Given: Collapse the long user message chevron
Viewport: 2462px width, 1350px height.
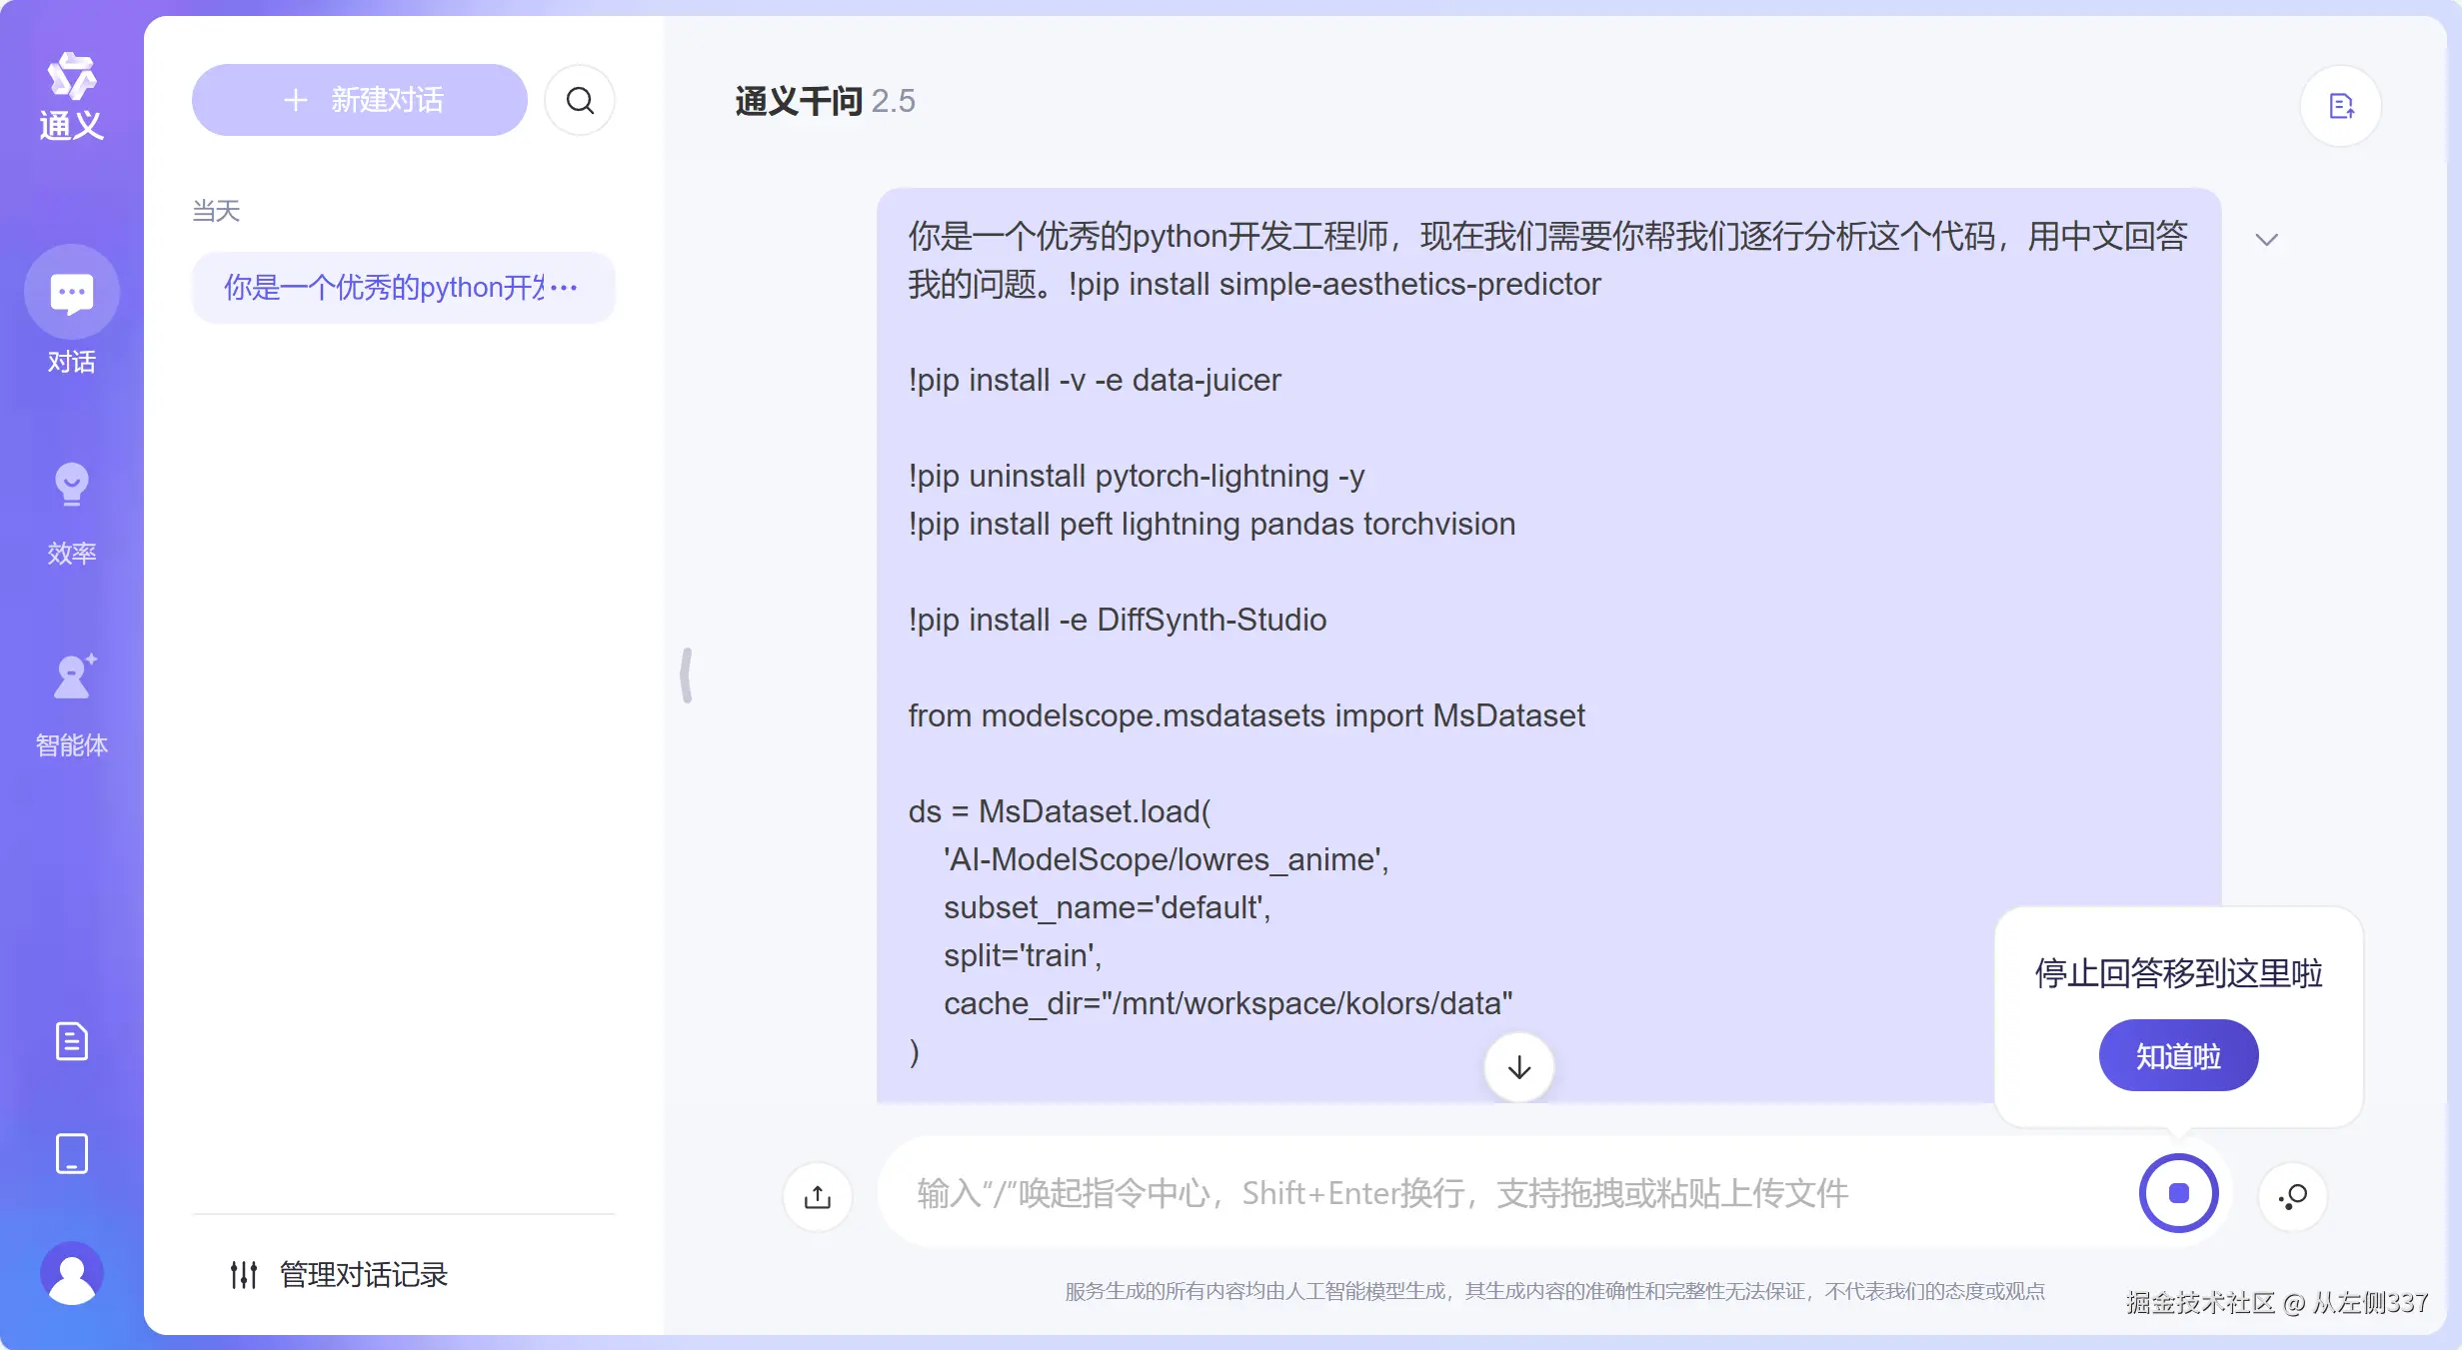Looking at the screenshot, I should click(2266, 240).
